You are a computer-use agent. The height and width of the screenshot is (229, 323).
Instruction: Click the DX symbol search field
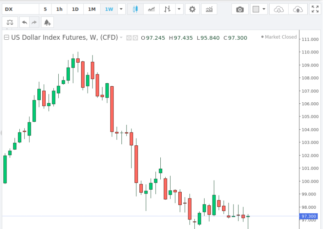pos(20,9)
